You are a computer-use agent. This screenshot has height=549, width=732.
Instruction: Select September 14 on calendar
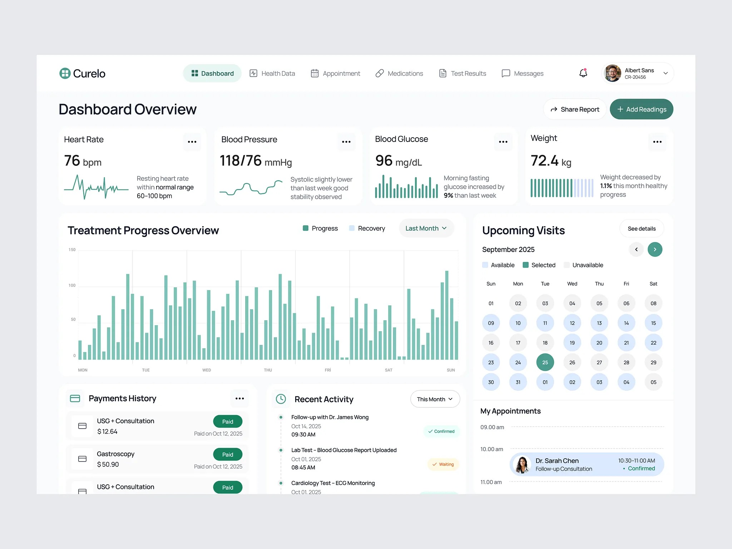626,323
